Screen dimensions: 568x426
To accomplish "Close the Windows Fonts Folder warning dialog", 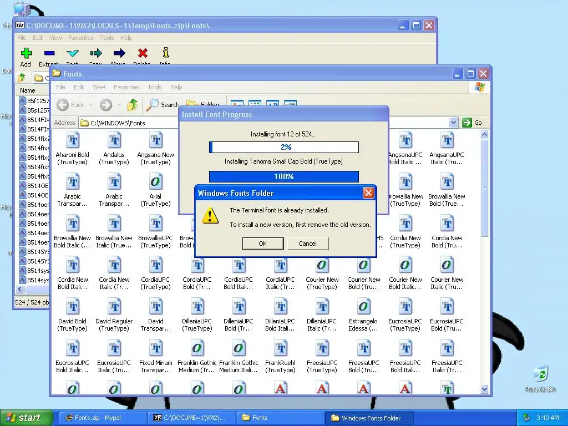I will (368, 192).
